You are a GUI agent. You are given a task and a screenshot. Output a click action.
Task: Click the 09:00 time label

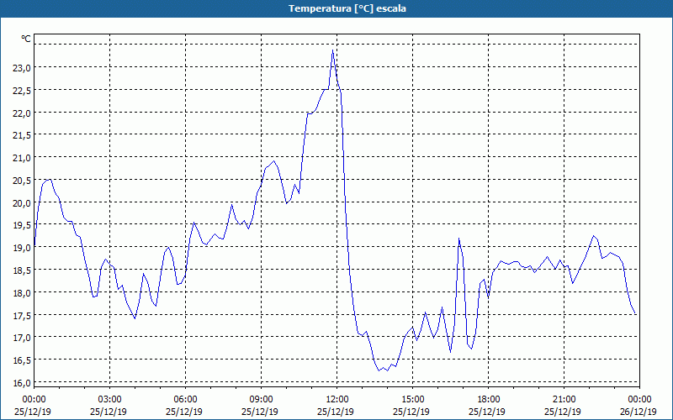261,400
